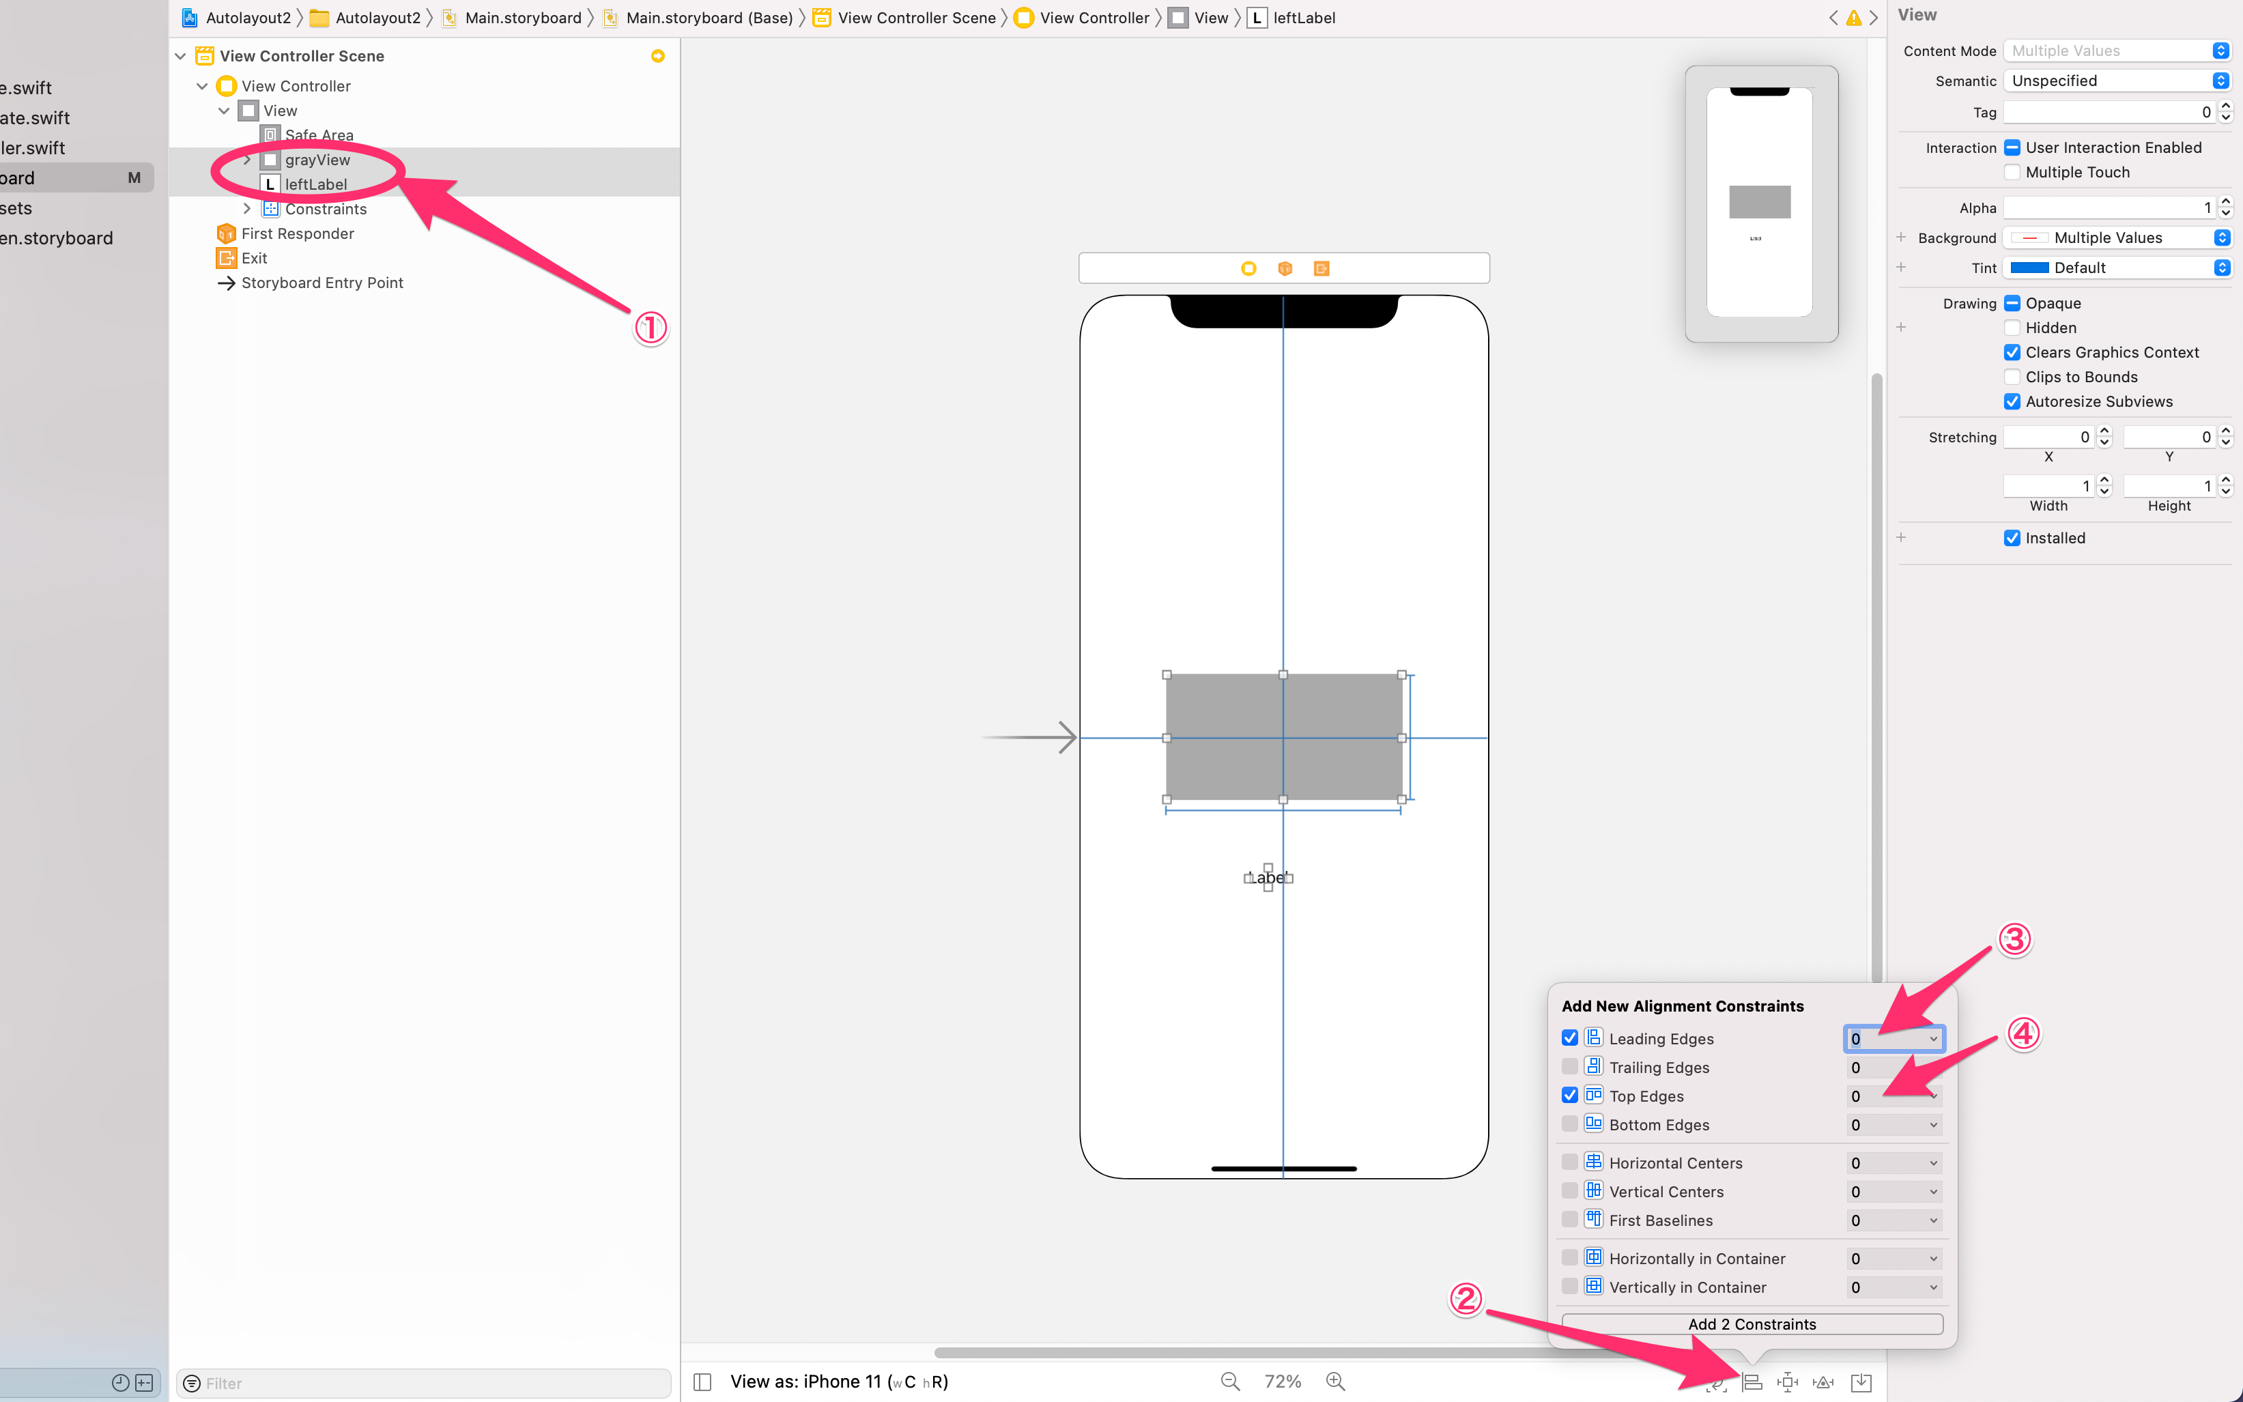This screenshot has height=1402, width=2243.
Task: Click the First Responder icon above the scene
Action: 1284,268
